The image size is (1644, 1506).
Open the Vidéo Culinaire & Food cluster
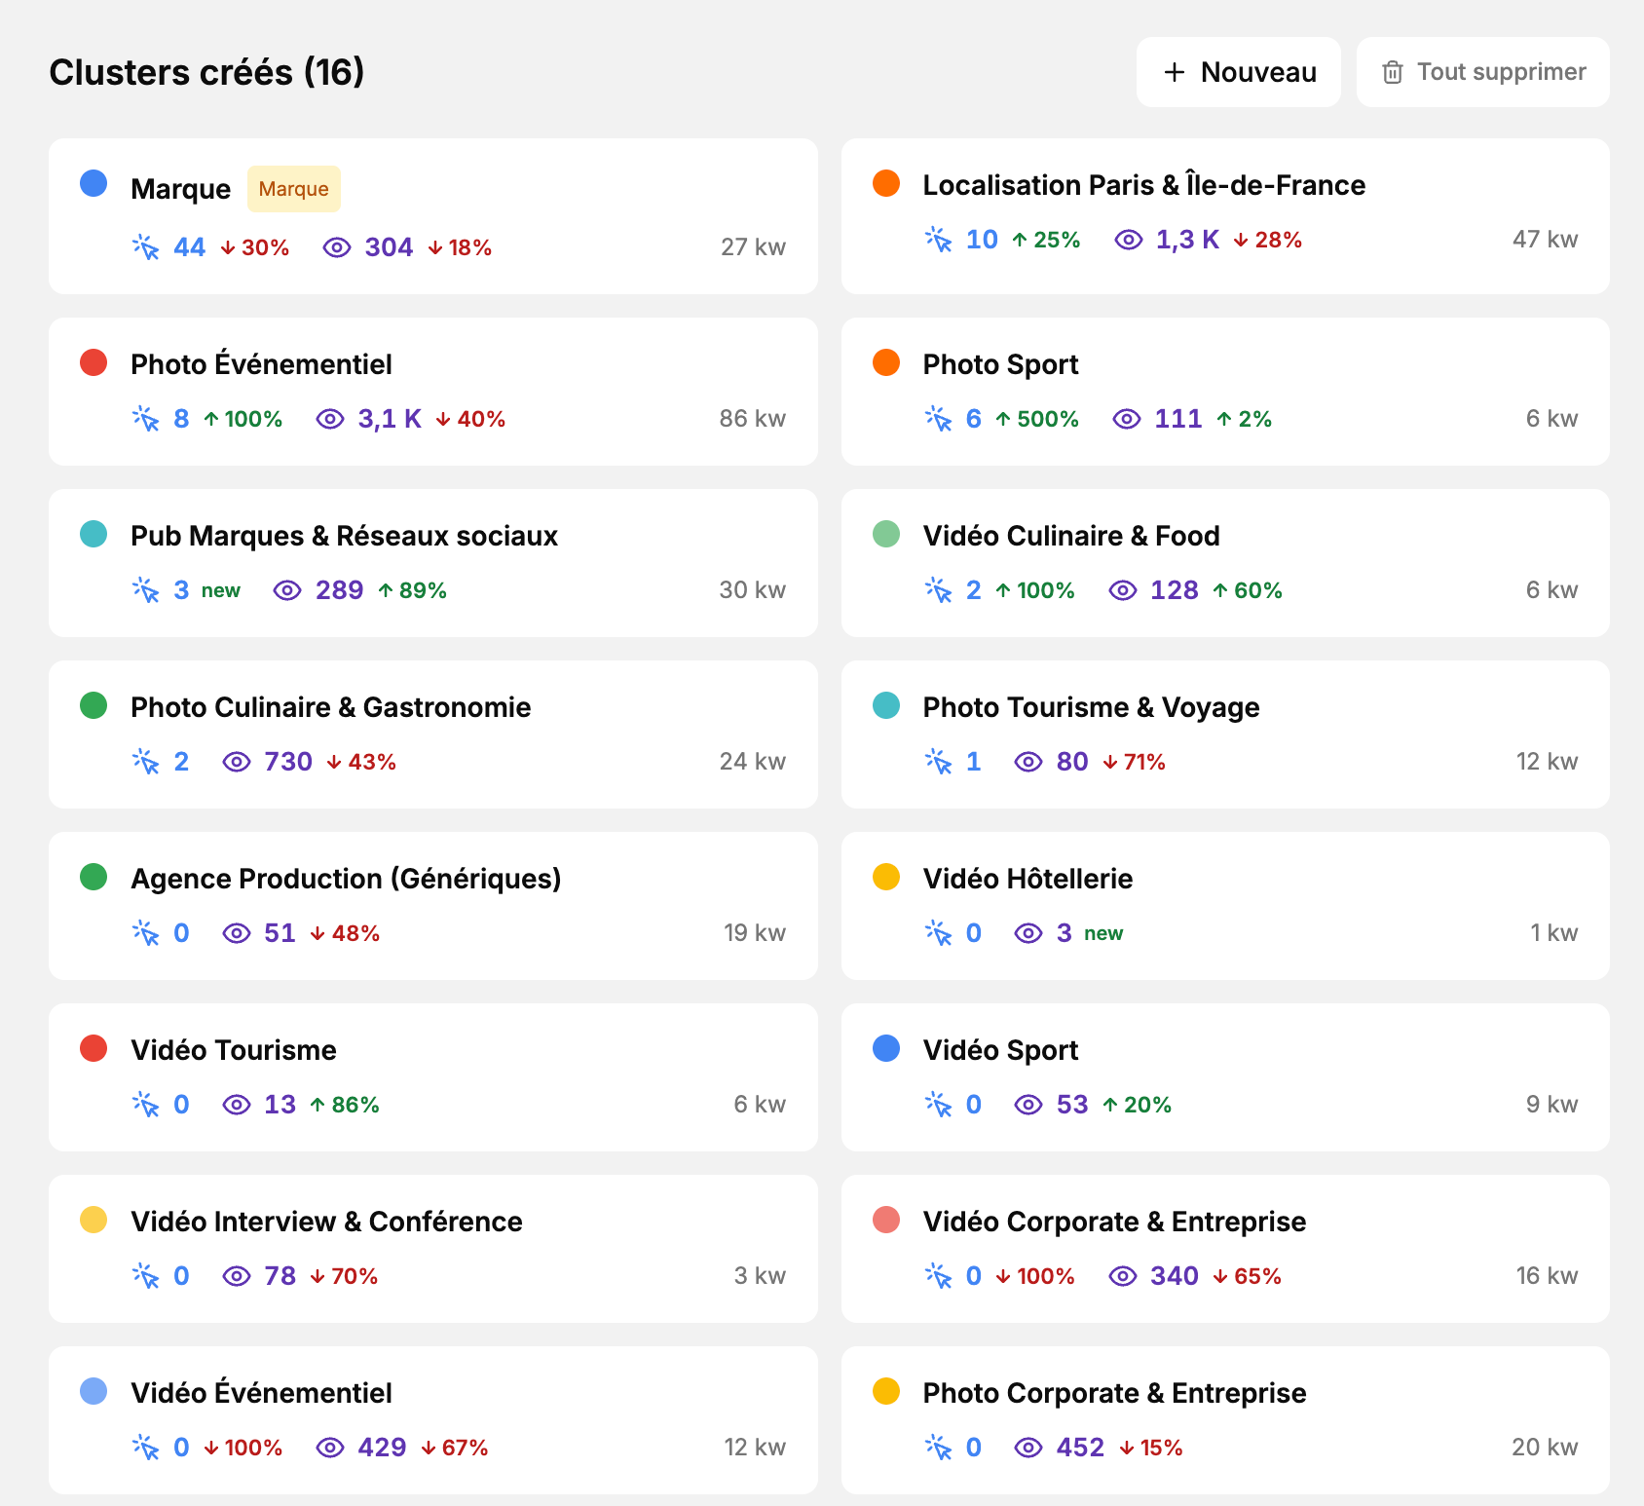tap(1071, 536)
